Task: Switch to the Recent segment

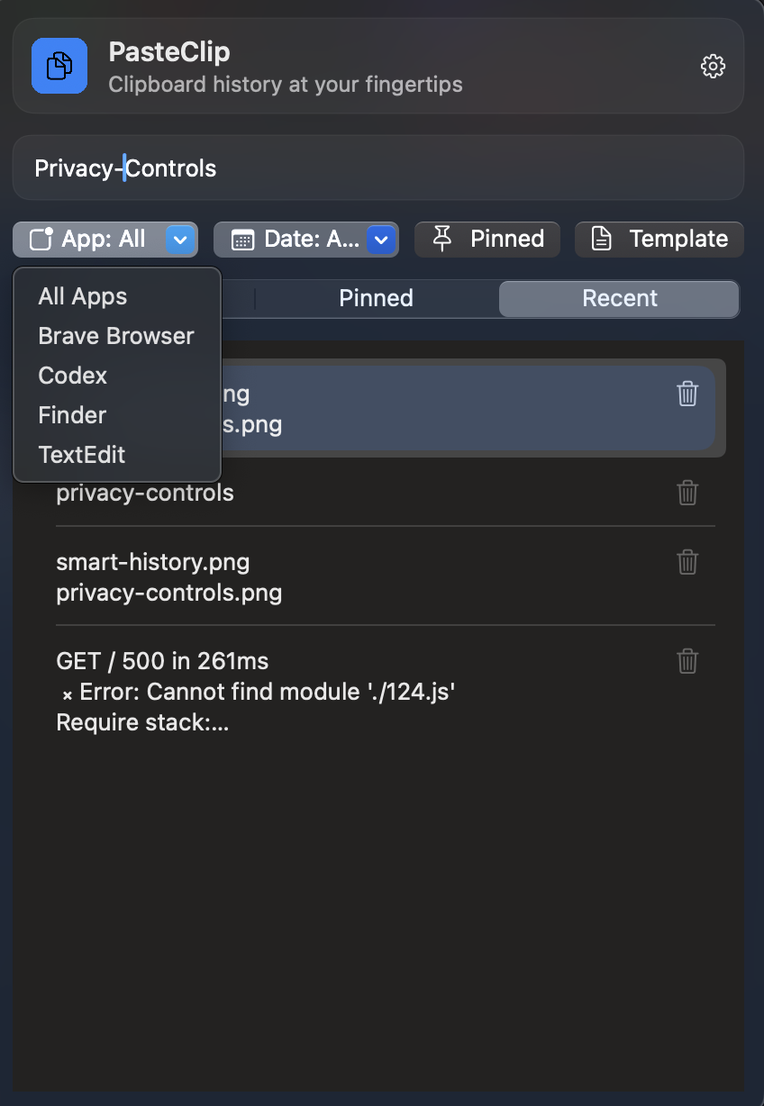Action: (x=619, y=298)
